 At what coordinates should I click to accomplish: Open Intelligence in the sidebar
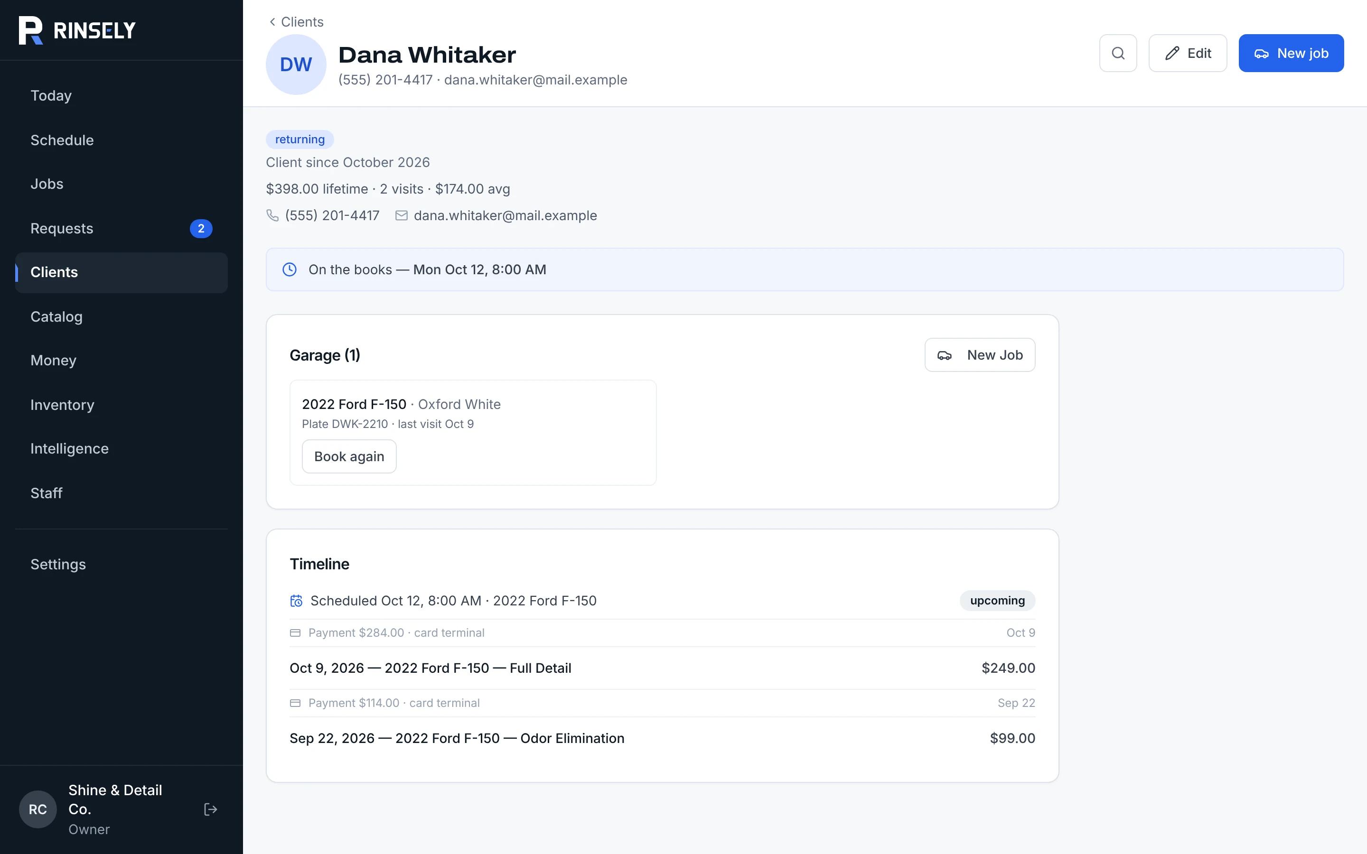(122, 448)
